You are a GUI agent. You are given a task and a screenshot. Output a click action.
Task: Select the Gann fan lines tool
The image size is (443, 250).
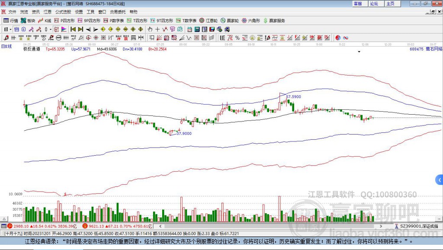tap(159, 38)
